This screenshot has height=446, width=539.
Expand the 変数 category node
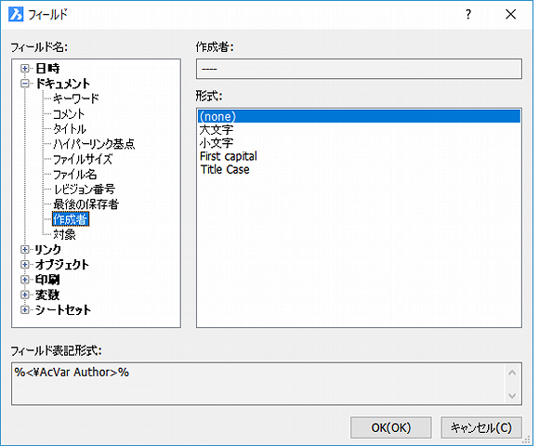point(25,295)
